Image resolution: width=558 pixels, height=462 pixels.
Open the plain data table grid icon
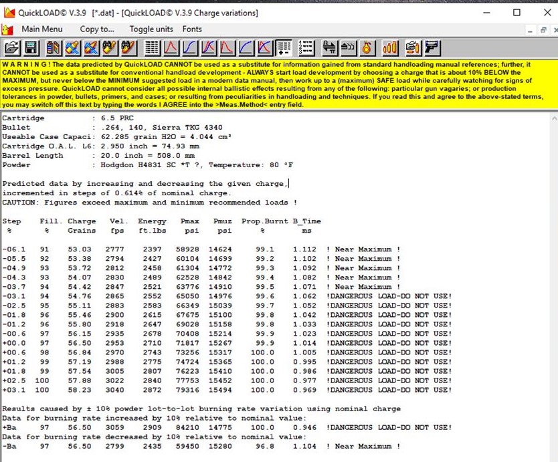(152, 47)
